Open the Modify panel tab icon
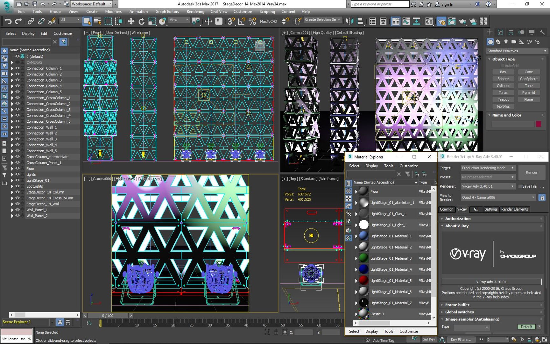 point(500,32)
